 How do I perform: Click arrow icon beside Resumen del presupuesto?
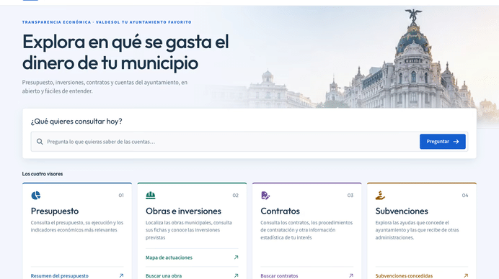121,276
